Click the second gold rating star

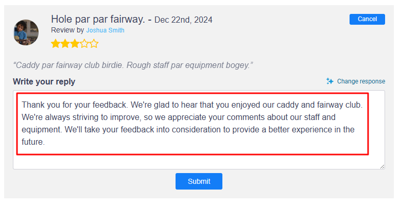point(65,44)
